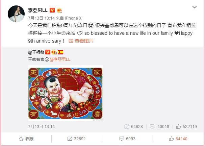Viewport: 206px width, 148px height.
Task: Open comments with 6093 count
Action: tap(127, 139)
